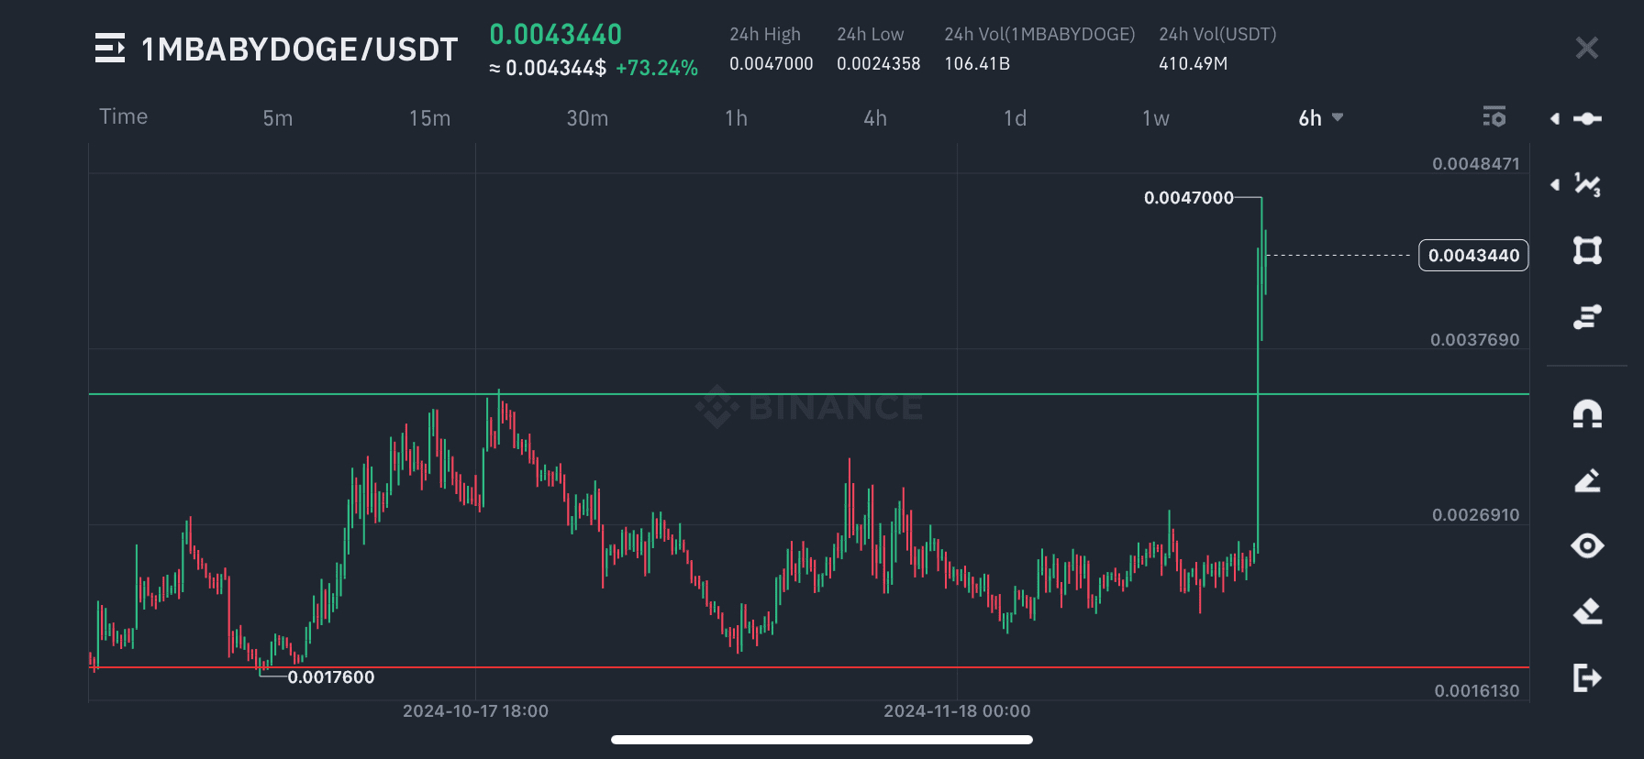Click the 0.0048471 price axis label

(1476, 164)
